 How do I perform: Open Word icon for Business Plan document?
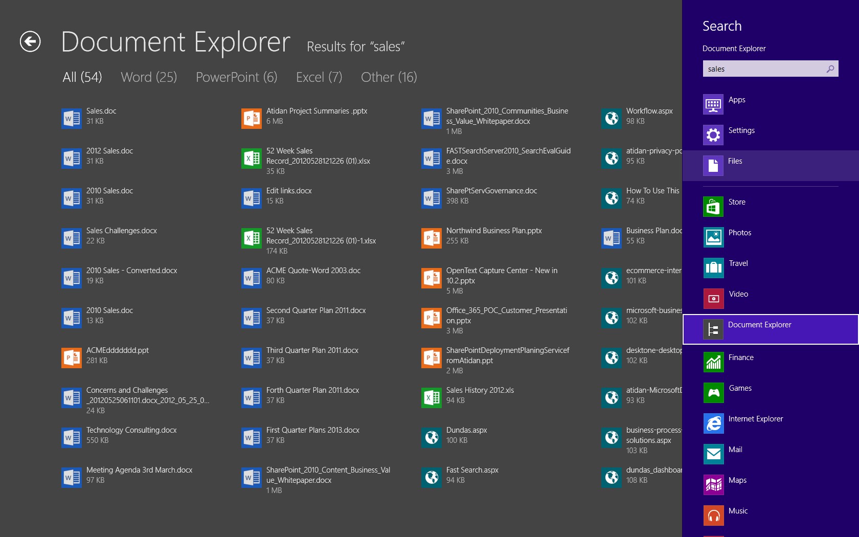coord(612,238)
